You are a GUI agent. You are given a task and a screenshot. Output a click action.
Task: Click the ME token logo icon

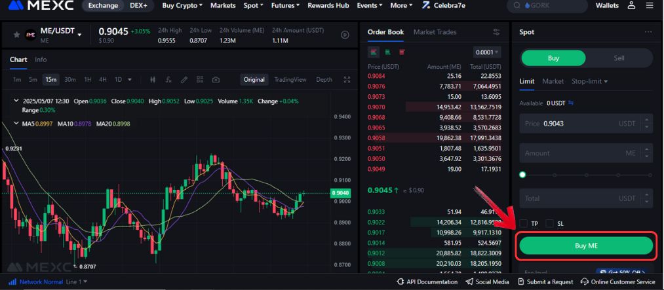(x=31, y=35)
